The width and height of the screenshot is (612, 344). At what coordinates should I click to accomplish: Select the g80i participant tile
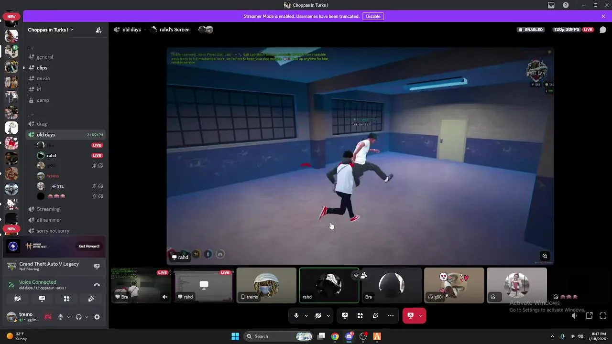click(454, 285)
